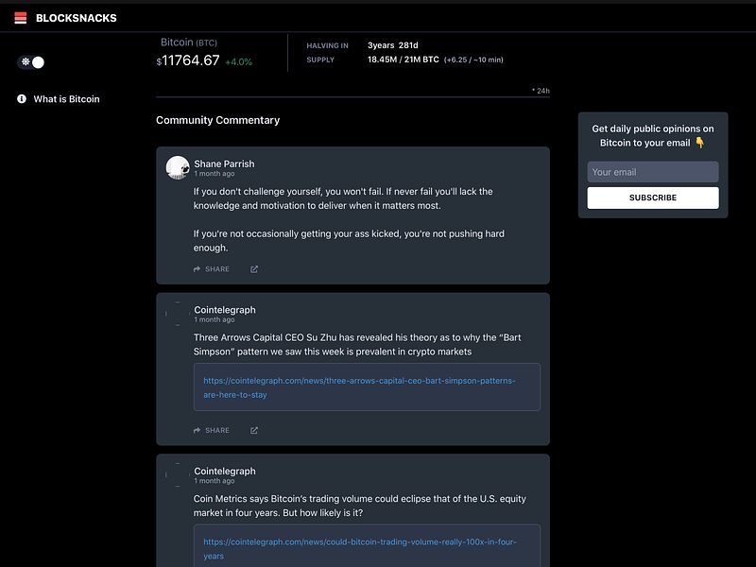Image resolution: width=756 pixels, height=567 pixels.
Task: Click share arrow icon on Bart Simpson post
Action: click(197, 430)
